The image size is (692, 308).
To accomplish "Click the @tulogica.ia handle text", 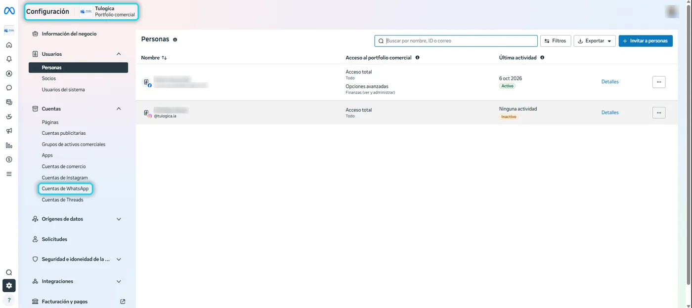I will click(x=165, y=116).
